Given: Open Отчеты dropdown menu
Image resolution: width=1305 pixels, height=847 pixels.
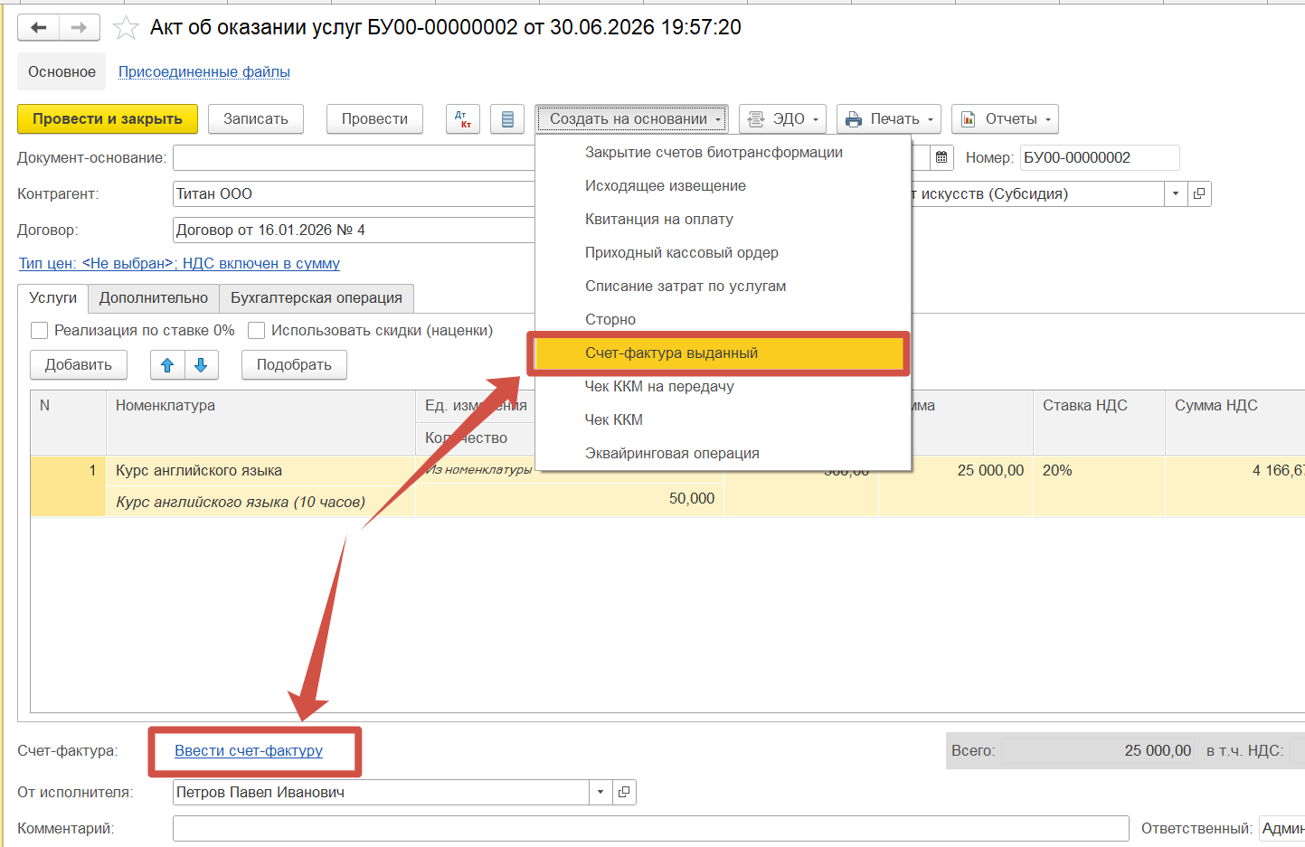Looking at the screenshot, I should tap(1005, 119).
